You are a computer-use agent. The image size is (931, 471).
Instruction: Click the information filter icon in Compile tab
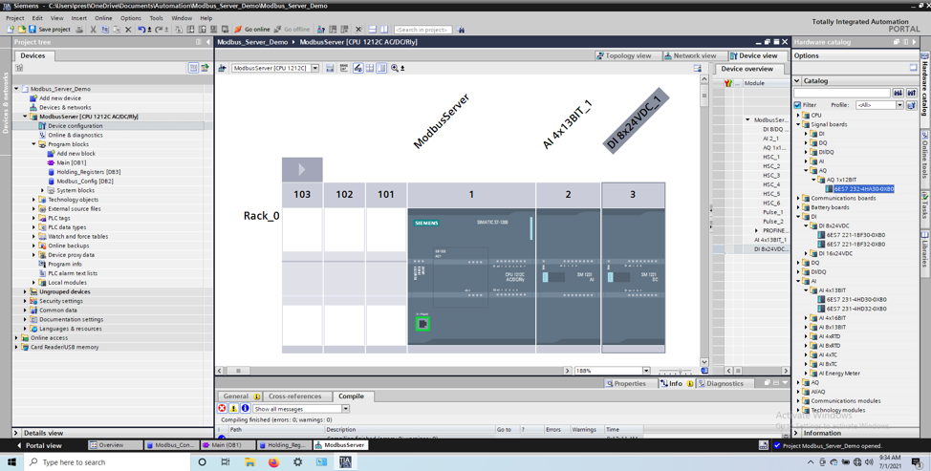point(246,408)
